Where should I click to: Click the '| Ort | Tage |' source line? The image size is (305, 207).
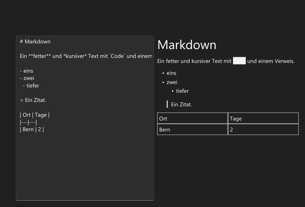click(x=35, y=115)
